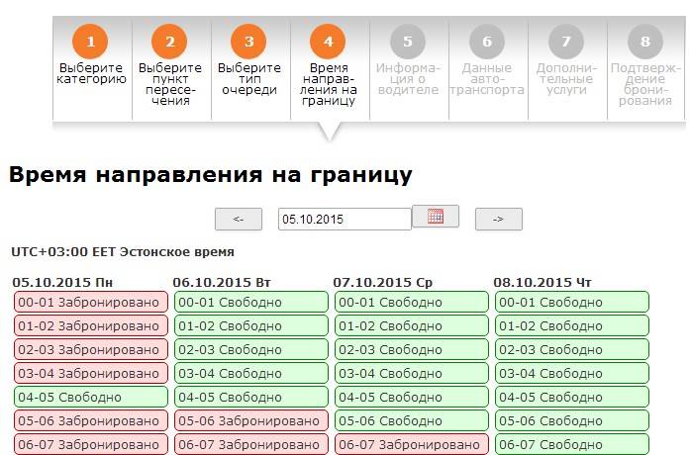The image size is (691, 455).
Task: Select 03-04 Свободно slot on 08.10.2015
Action: [x=572, y=373]
